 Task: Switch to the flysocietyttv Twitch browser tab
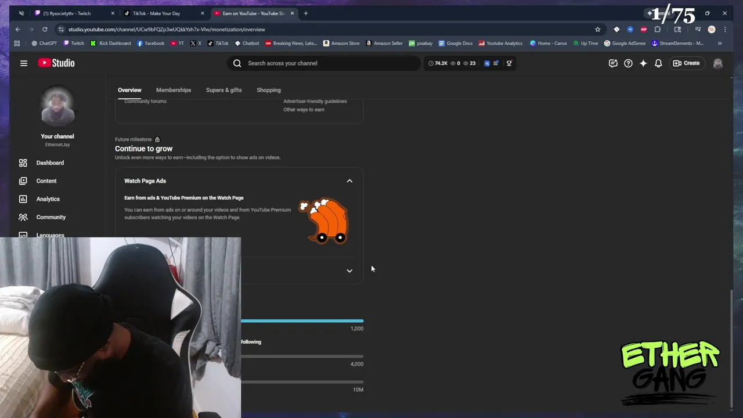[73, 13]
